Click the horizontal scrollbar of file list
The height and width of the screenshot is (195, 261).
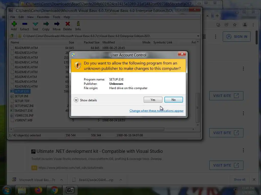pos(89,129)
